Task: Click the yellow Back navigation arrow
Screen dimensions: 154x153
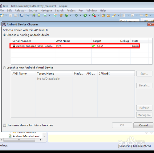Action: click(146, 15)
